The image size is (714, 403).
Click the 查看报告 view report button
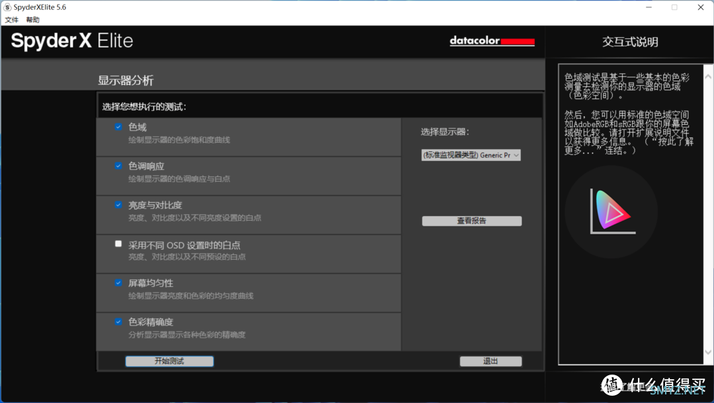click(472, 221)
